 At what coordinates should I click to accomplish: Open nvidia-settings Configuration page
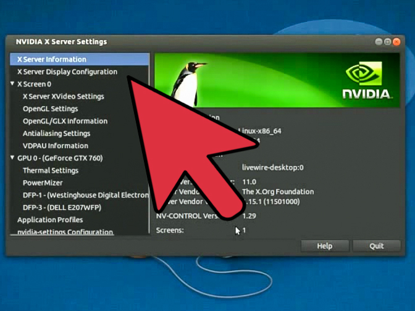click(x=65, y=232)
